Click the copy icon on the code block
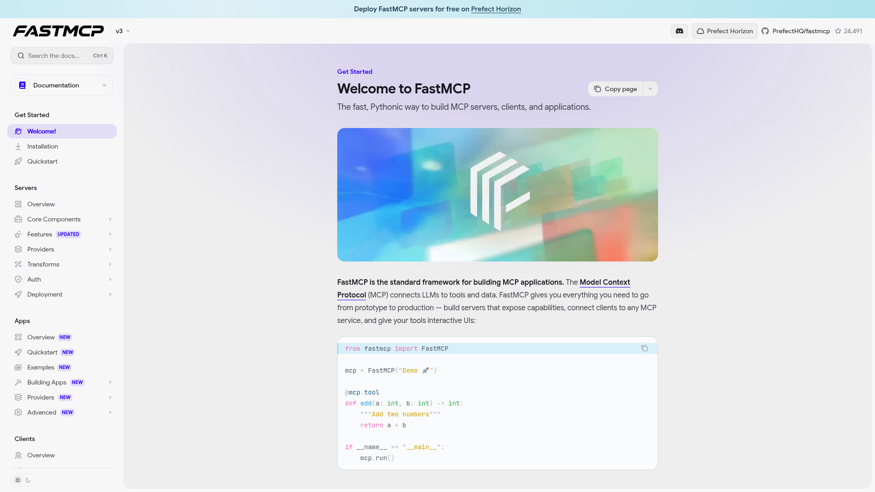The height and width of the screenshot is (492, 875). (x=644, y=348)
